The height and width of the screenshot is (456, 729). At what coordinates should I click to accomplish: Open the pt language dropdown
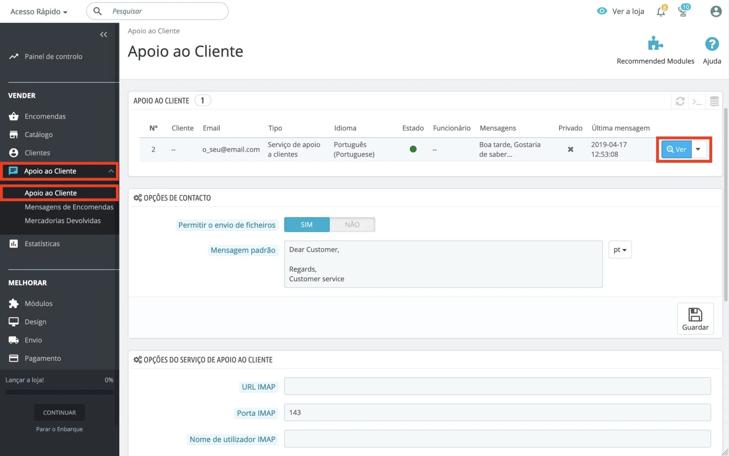pos(620,250)
